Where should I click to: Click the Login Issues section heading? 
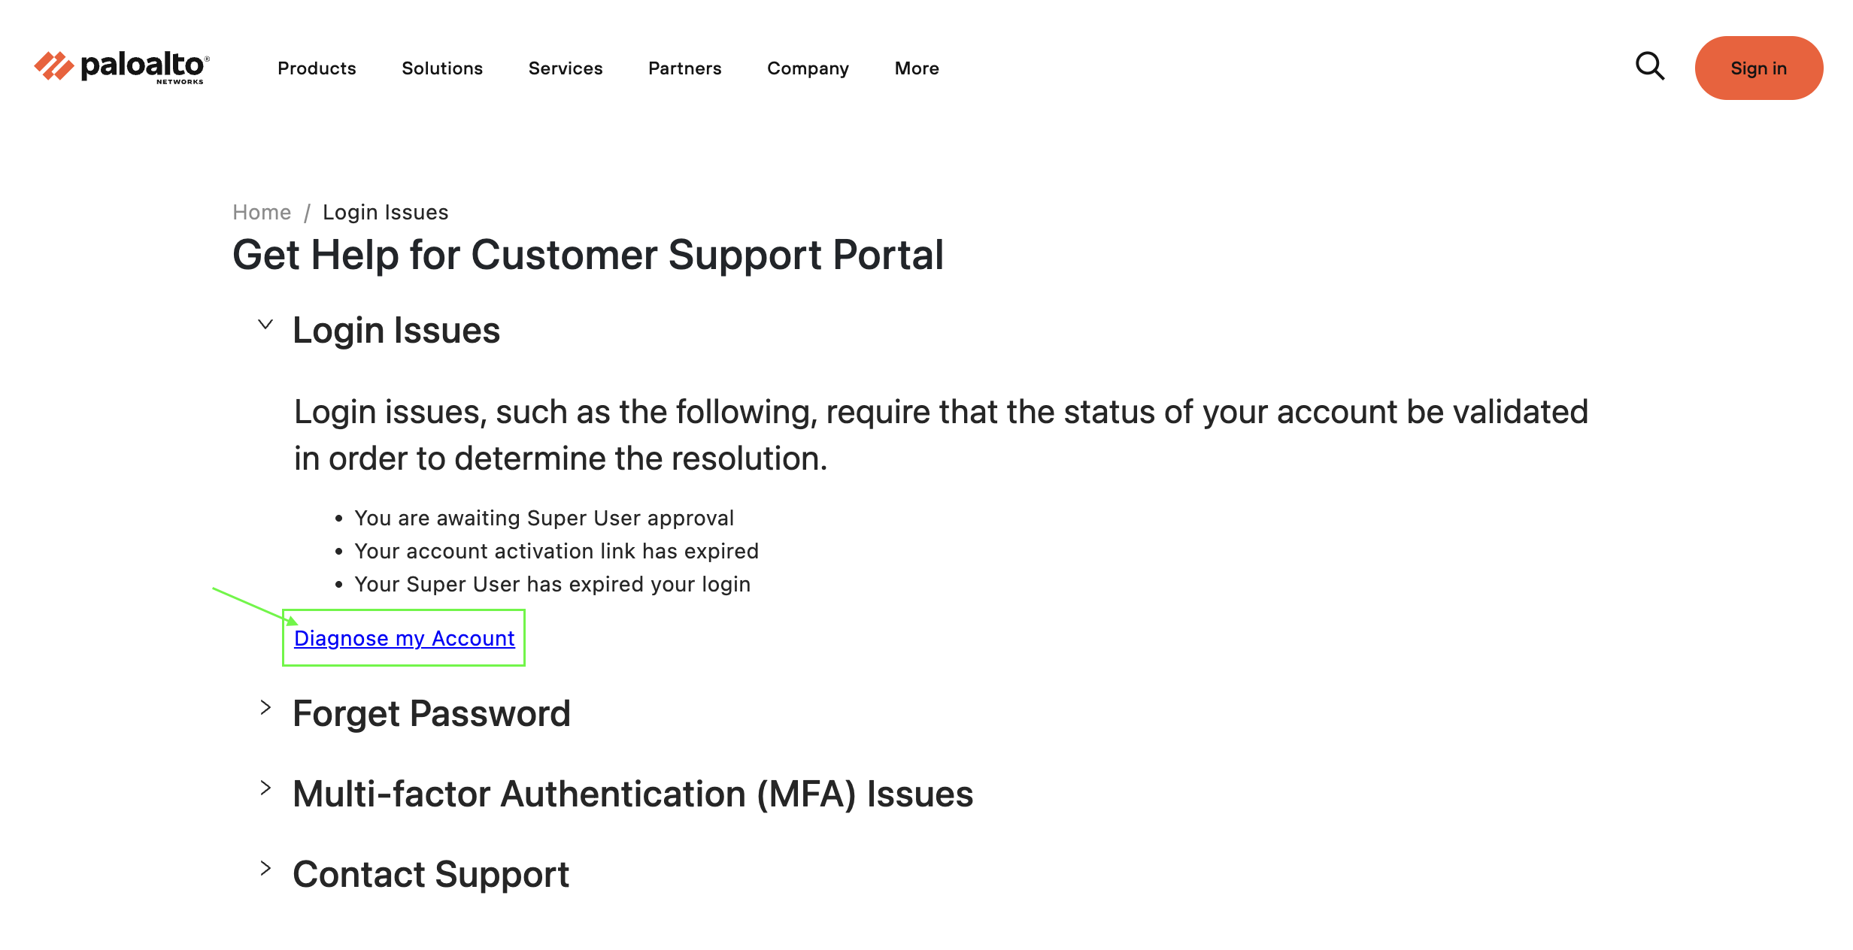(396, 331)
